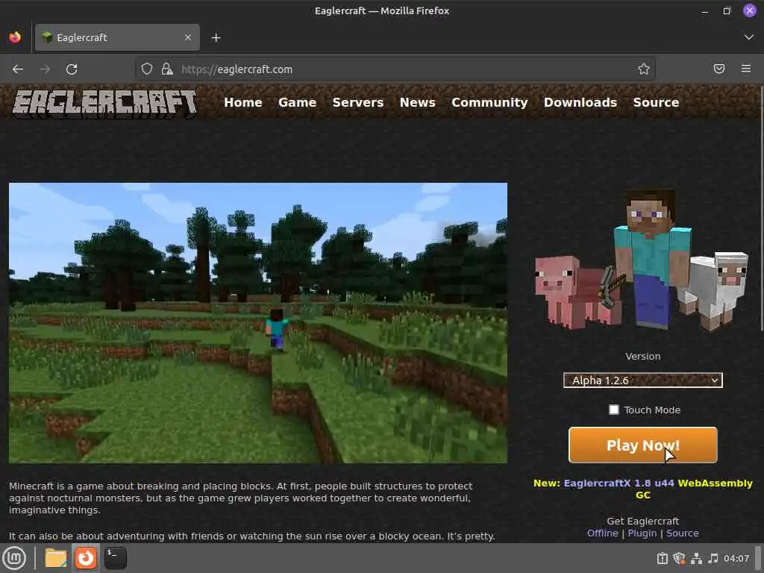This screenshot has height=573, width=764.
Task: Click the Play Now! button
Action: (x=642, y=445)
